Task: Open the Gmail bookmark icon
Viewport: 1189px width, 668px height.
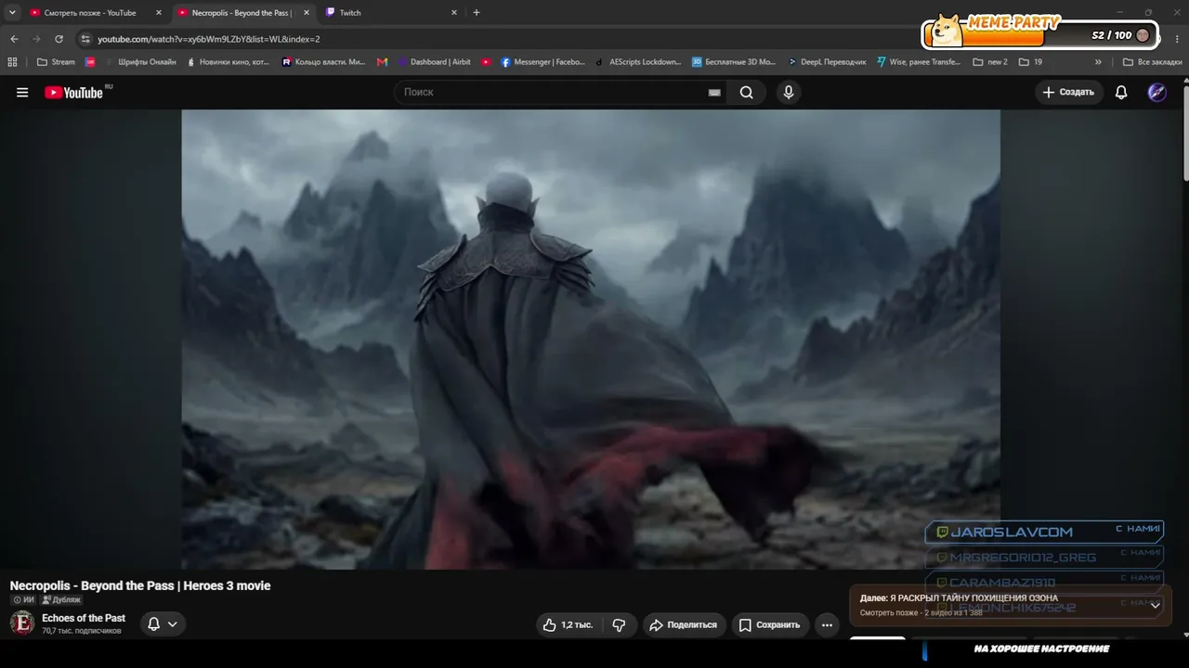Action: (382, 62)
